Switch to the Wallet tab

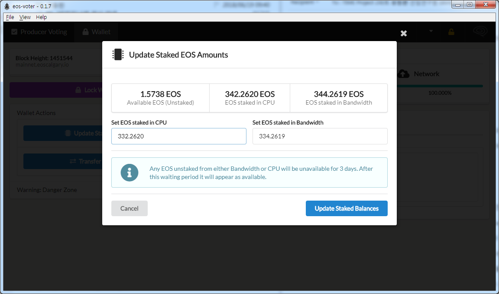(97, 32)
